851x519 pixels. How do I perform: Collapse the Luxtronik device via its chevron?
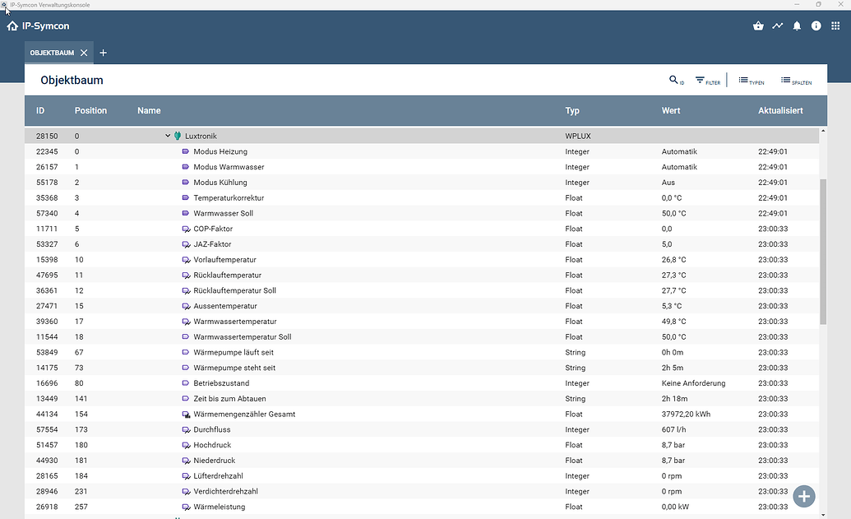coord(167,136)
